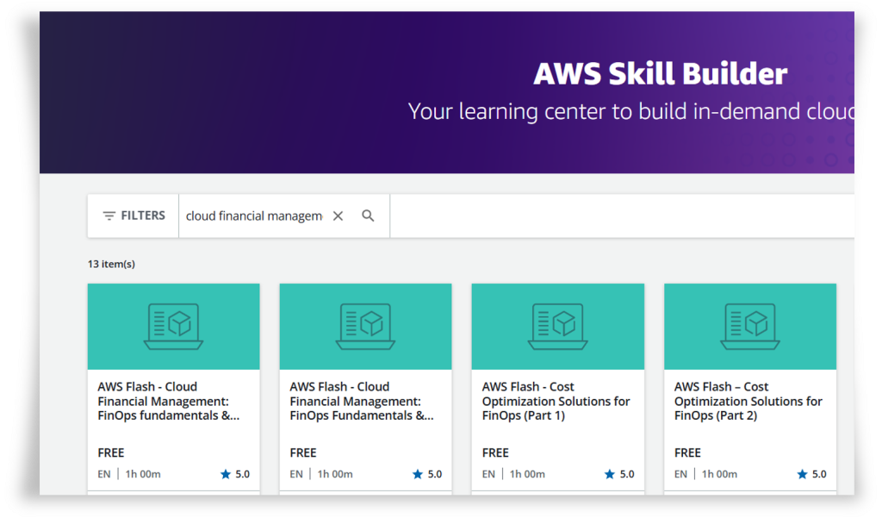882x518 pixels.
Task: Clear the search with the X icon
Action: 338,215
